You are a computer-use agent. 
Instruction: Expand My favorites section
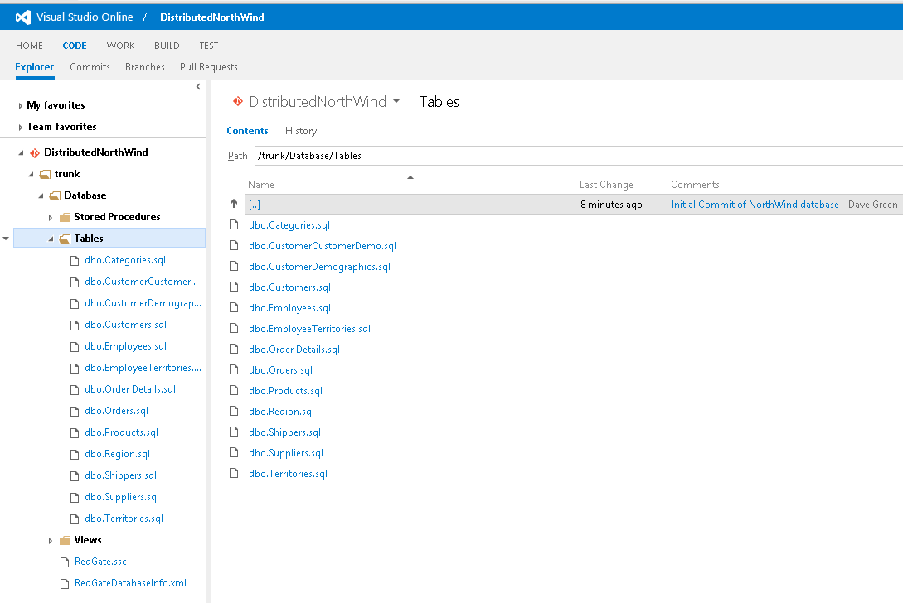click(x=20, y=106)
